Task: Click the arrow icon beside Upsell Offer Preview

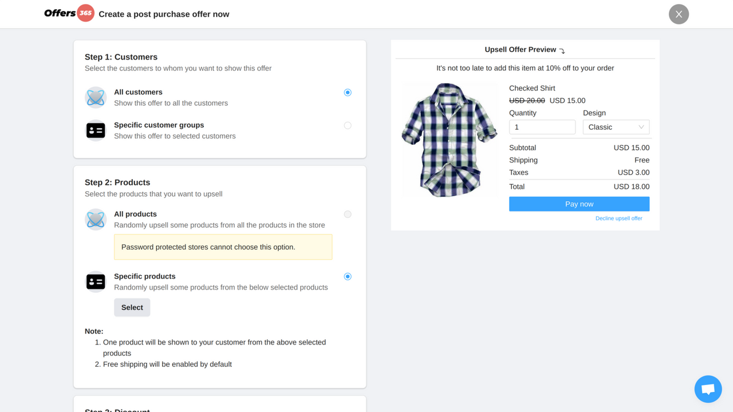Action: [x=562, y=50]
